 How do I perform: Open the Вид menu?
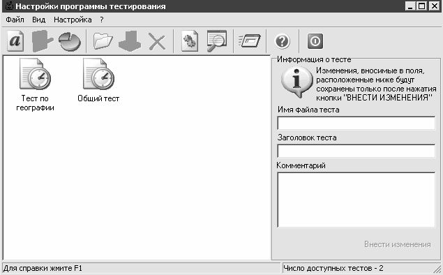pos(38,20)
